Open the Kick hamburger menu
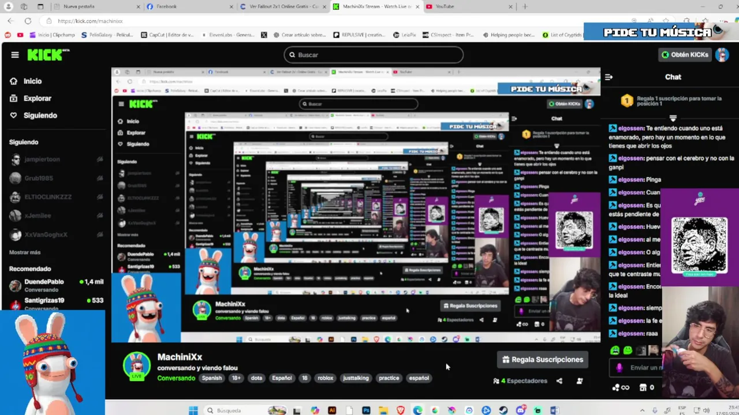The width and height of the screenshot is (739, 415). 15,55
